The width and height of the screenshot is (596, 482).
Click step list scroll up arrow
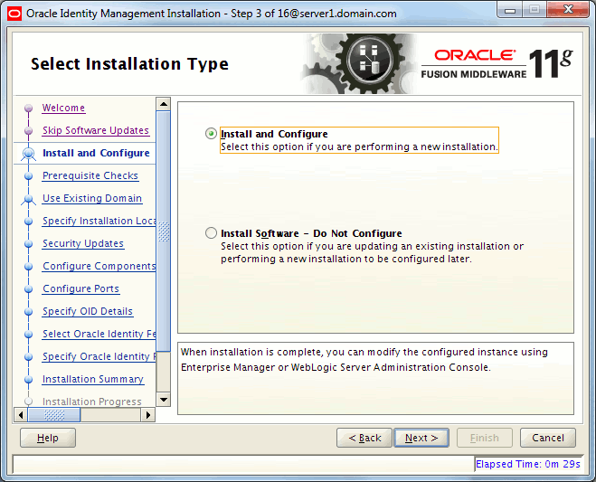pos(164,104)
